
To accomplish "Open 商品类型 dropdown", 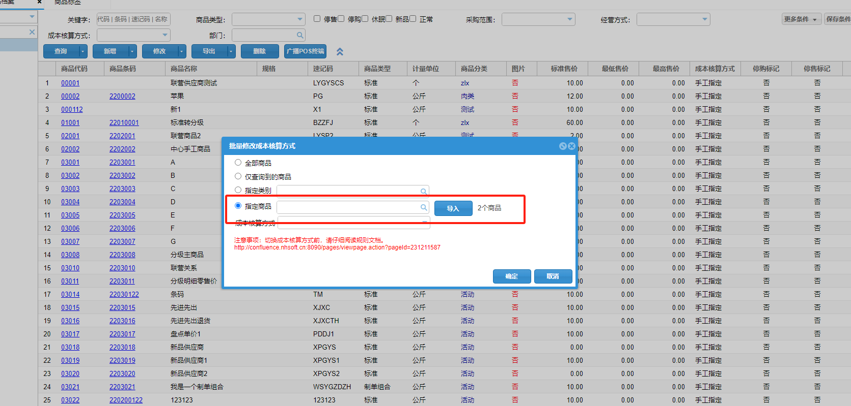I will click(300, 19).
